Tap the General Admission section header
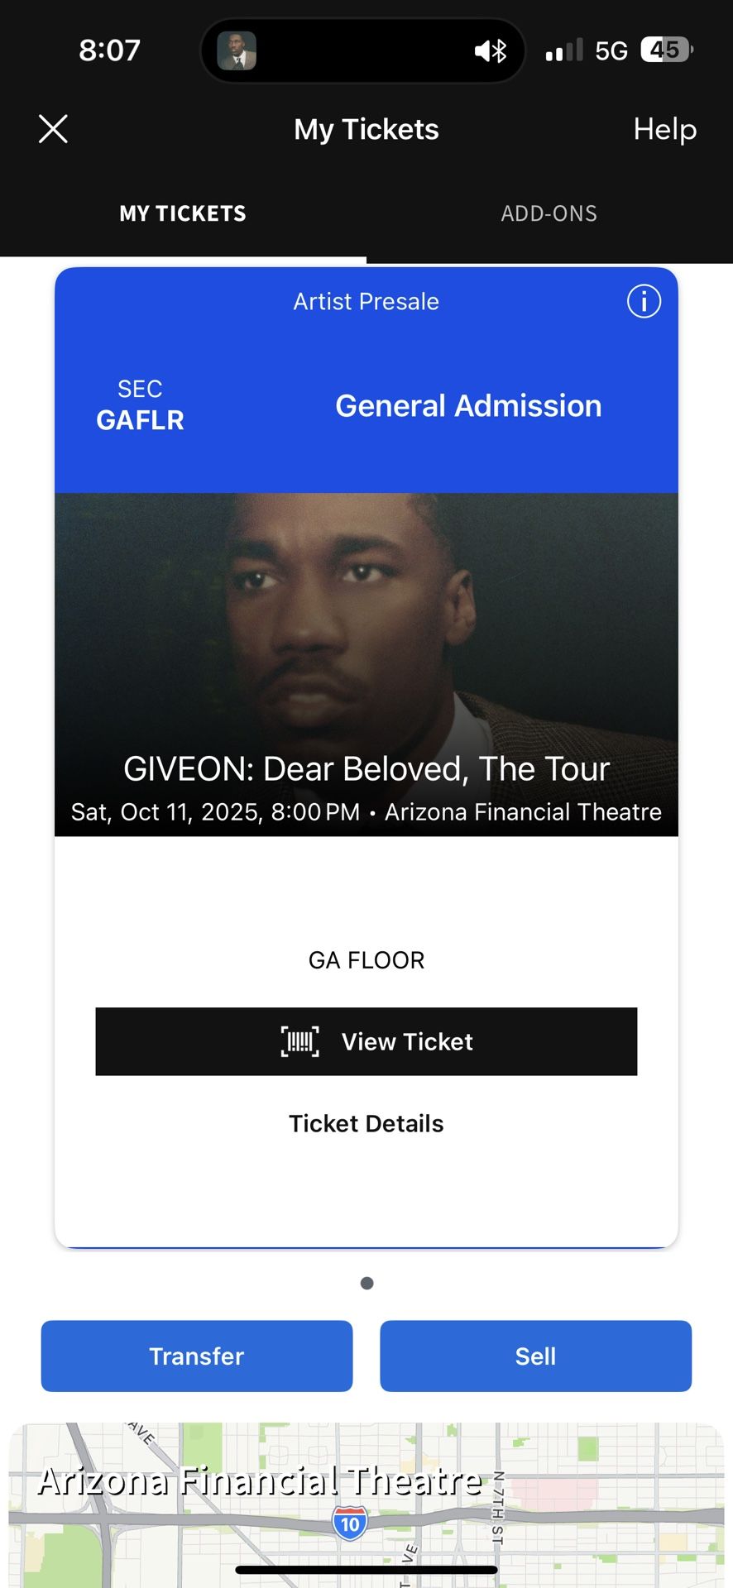This screenshot has height=1588, width=733. tap(468, 406)
